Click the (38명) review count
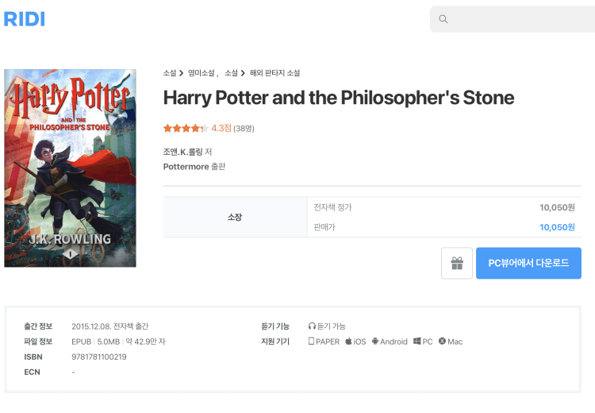Screen dimensions: 595x413 click(244, 128)
